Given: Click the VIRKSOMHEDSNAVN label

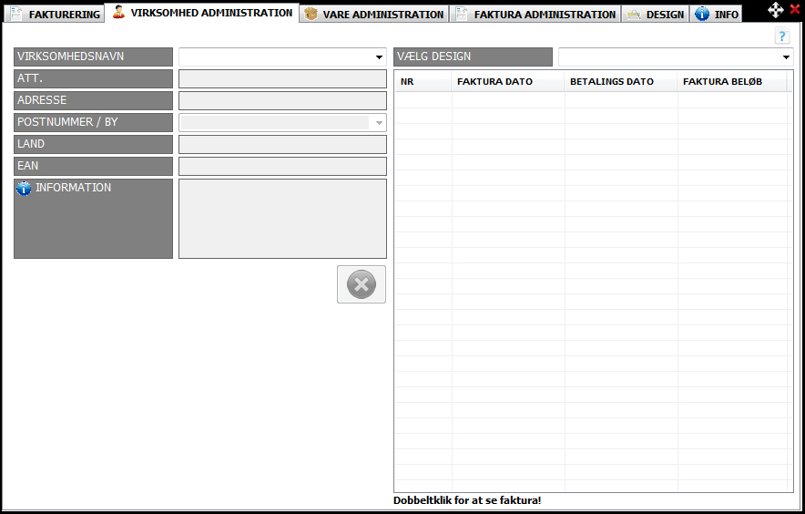Looking at the screenshot, I should tap(94, 57).
